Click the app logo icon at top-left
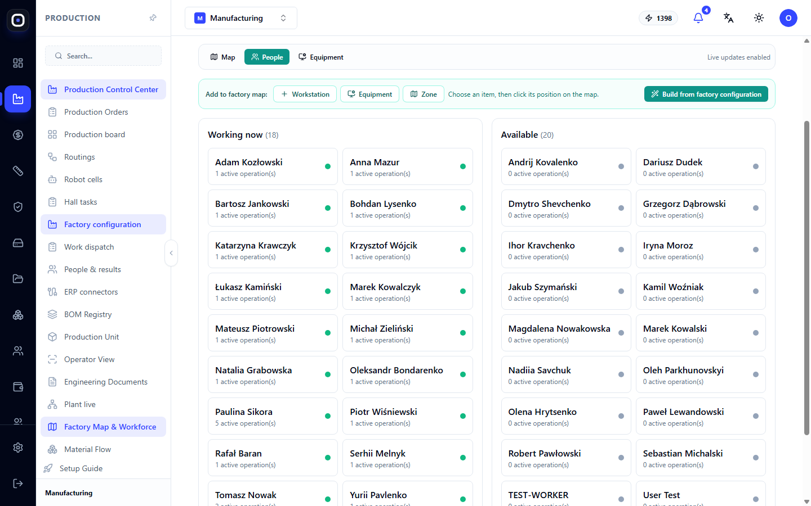This screenshot has height=506, width=811. point(18,20)
